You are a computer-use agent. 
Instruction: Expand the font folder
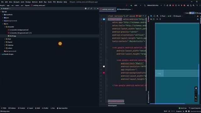pos(5,39)
